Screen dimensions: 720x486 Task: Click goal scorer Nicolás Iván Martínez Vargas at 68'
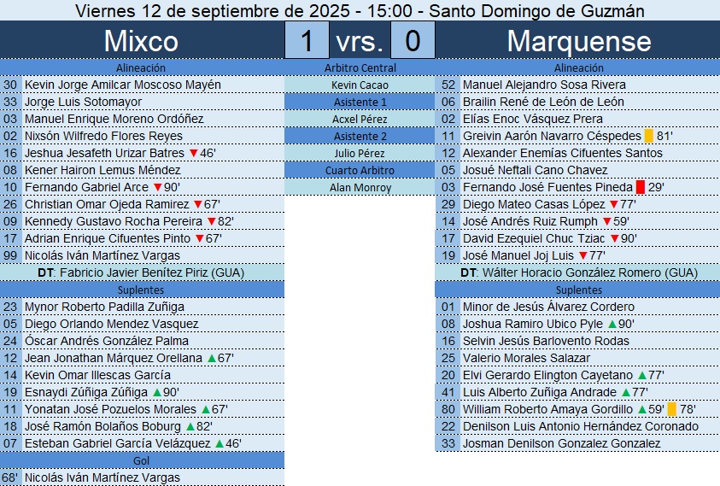(x=102, y=477)
